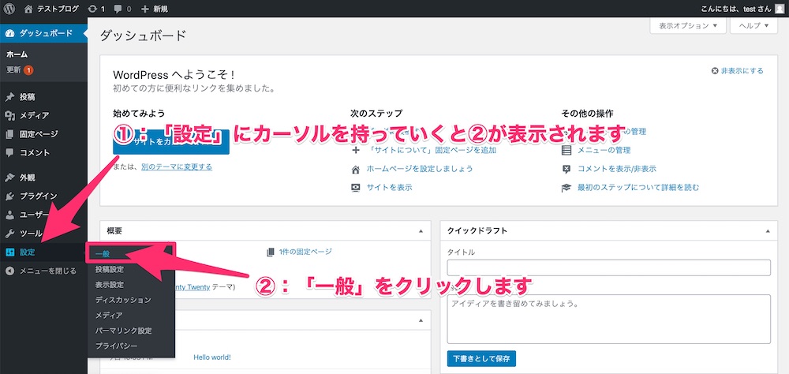Click the 固定ページ pages icon
The height and width of the screenshot is (374, 789).
[10, 134]
